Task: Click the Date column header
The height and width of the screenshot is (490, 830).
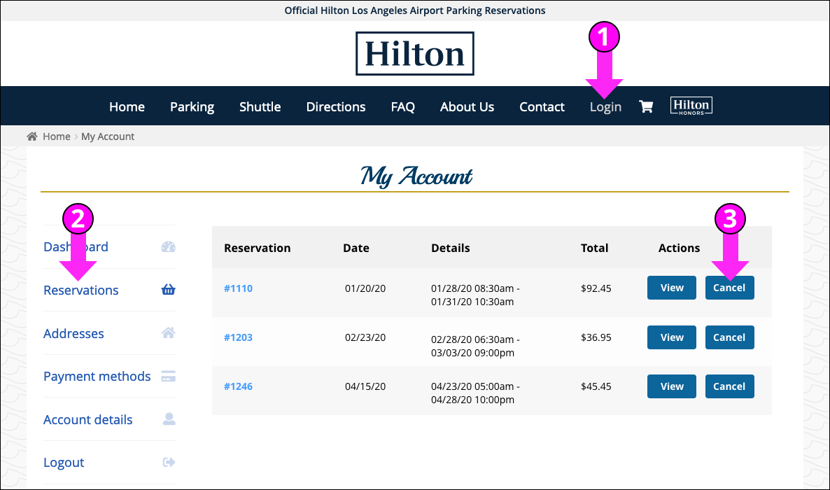Action: pos(356,248)
